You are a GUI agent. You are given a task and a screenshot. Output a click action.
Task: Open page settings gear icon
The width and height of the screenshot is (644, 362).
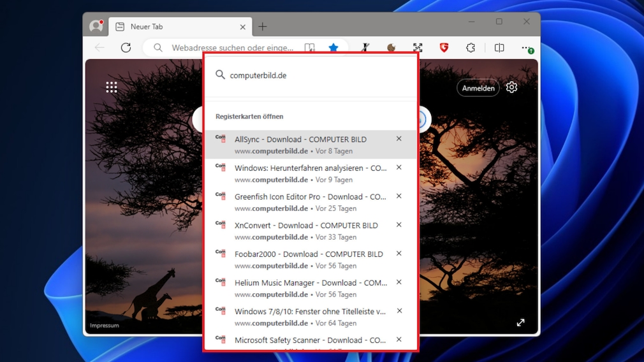(x=511, y=88)
